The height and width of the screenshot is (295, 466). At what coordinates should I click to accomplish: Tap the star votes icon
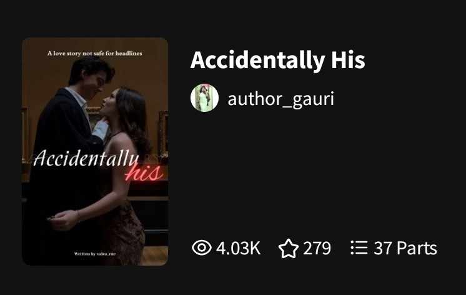(289, 248)
